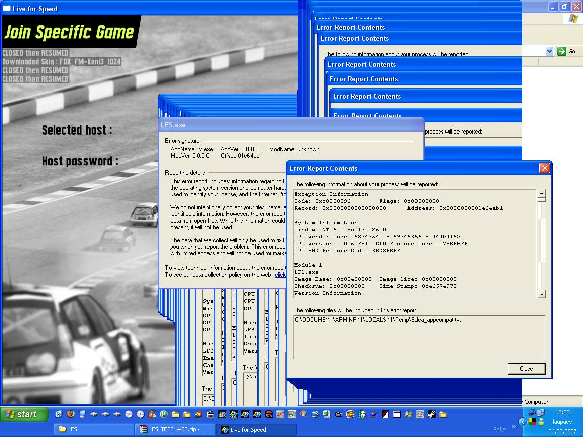Click the globe icon in system tray
583x437 pixels.
pyautogui.click(x=532, y=413)
